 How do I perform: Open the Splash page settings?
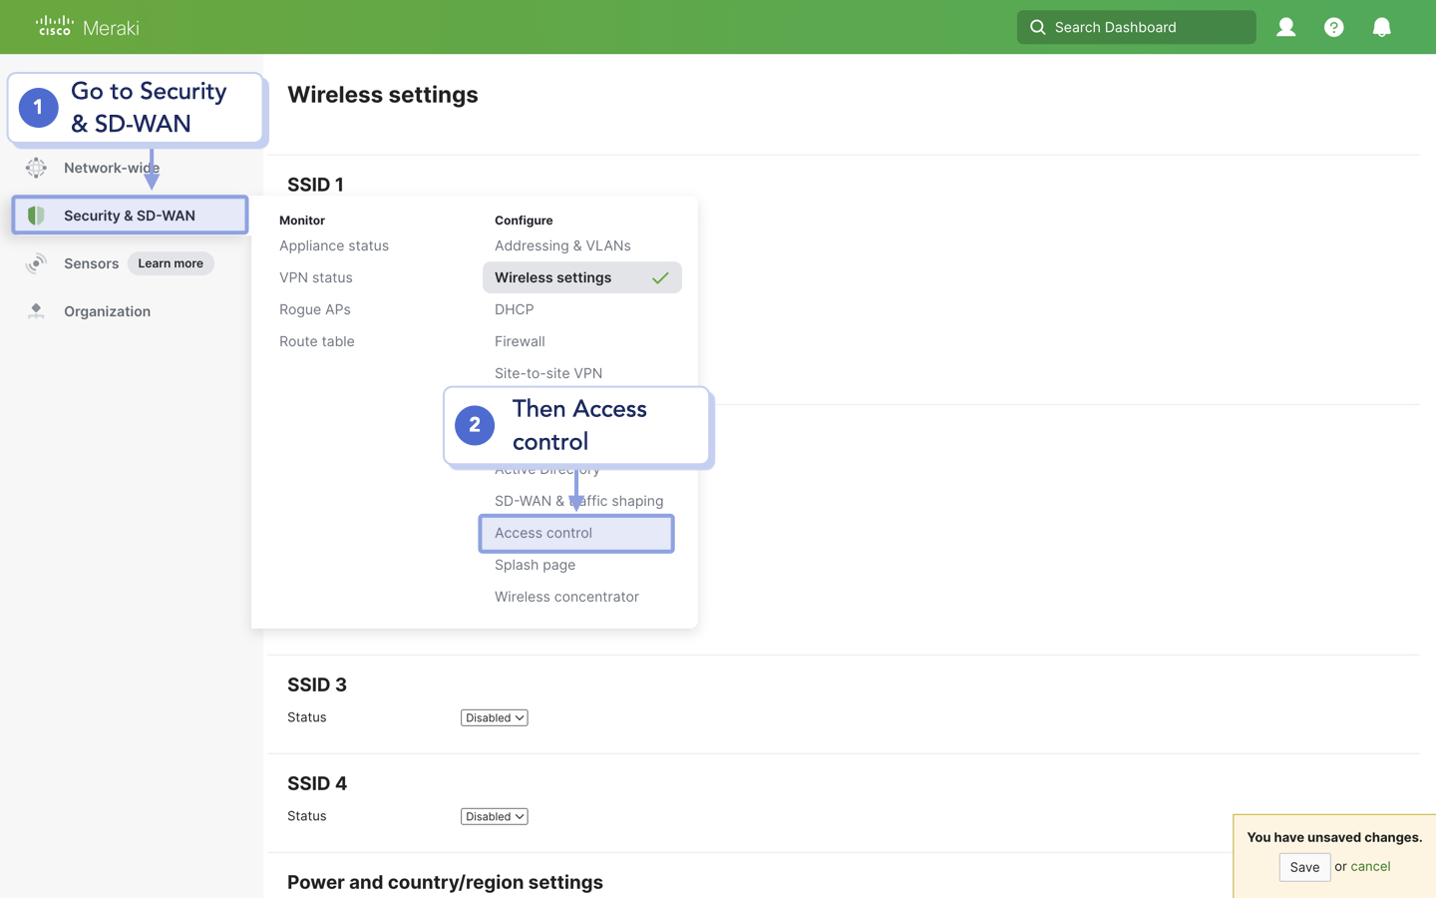[535, 565]
